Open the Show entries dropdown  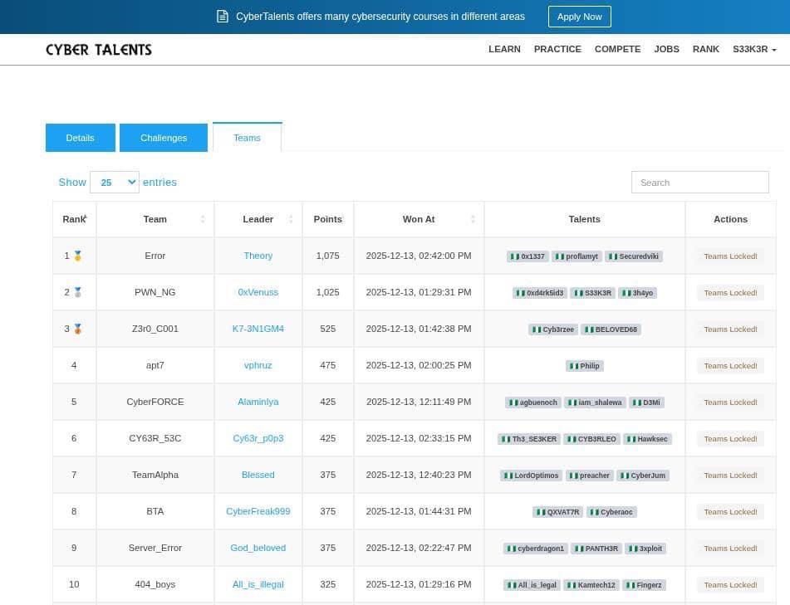[114, 182]
